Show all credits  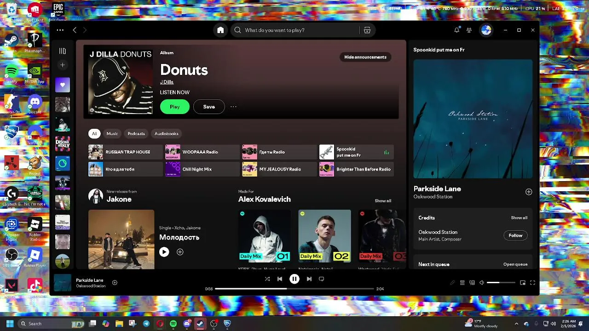[x=519, y=218]
